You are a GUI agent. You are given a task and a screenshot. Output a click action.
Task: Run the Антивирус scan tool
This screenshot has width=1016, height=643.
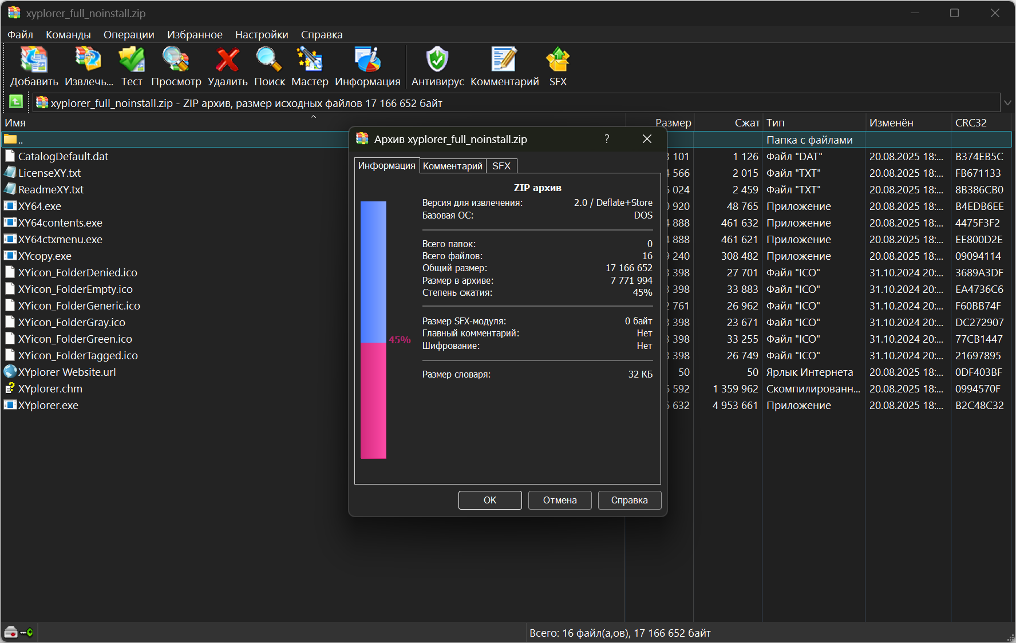(x=437, y=60)
